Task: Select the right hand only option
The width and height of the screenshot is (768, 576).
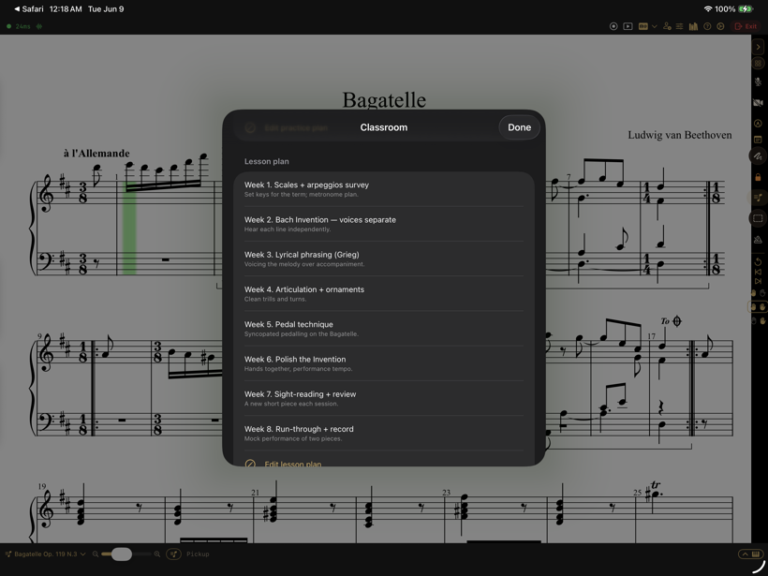Action: click(759, 321)
